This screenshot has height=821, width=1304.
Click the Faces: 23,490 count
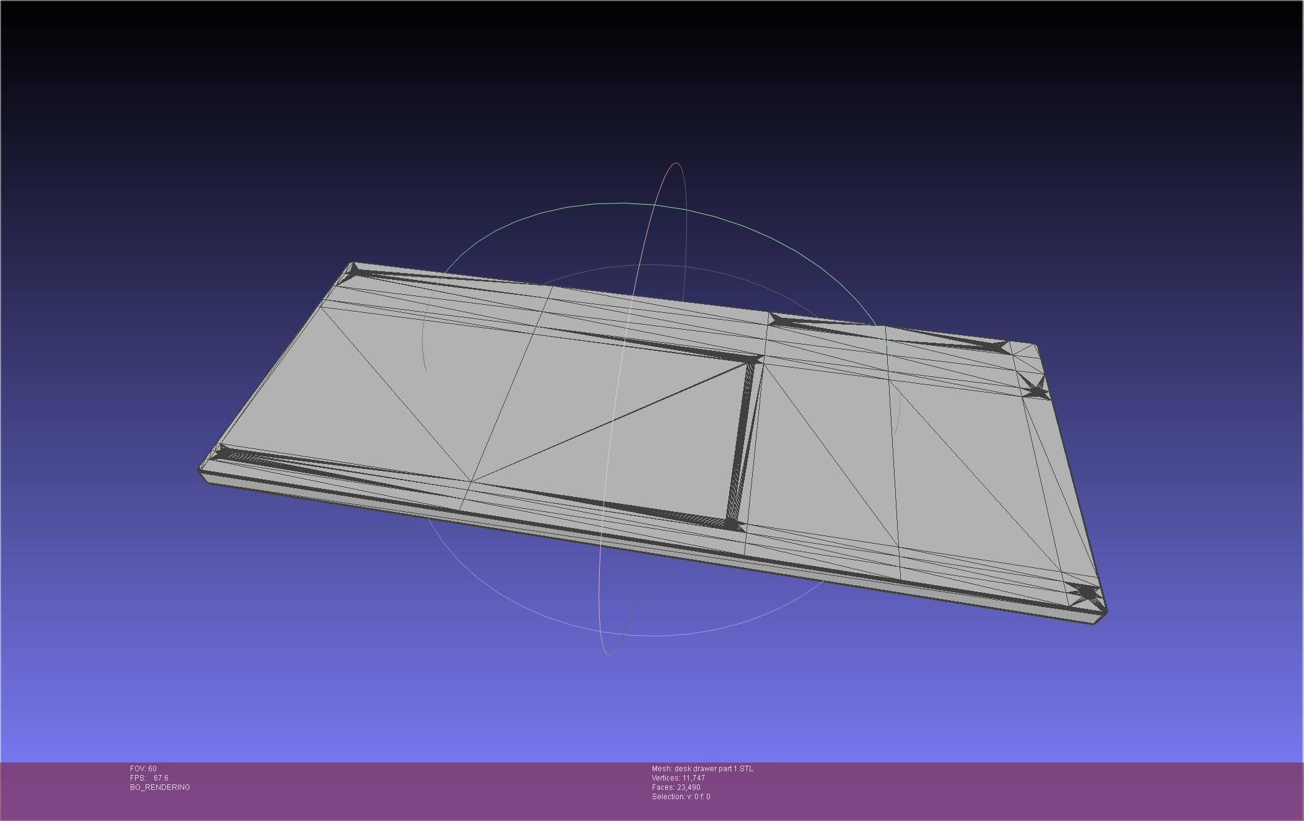point(676,787)
